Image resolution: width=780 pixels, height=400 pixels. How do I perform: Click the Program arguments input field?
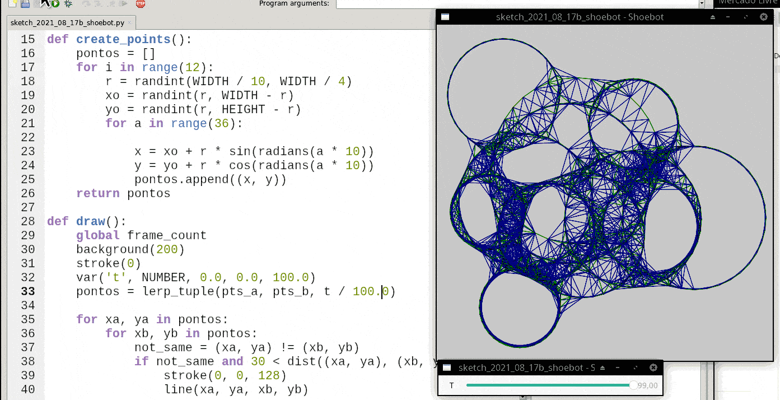pyautogui.click(x=517, y=3)
